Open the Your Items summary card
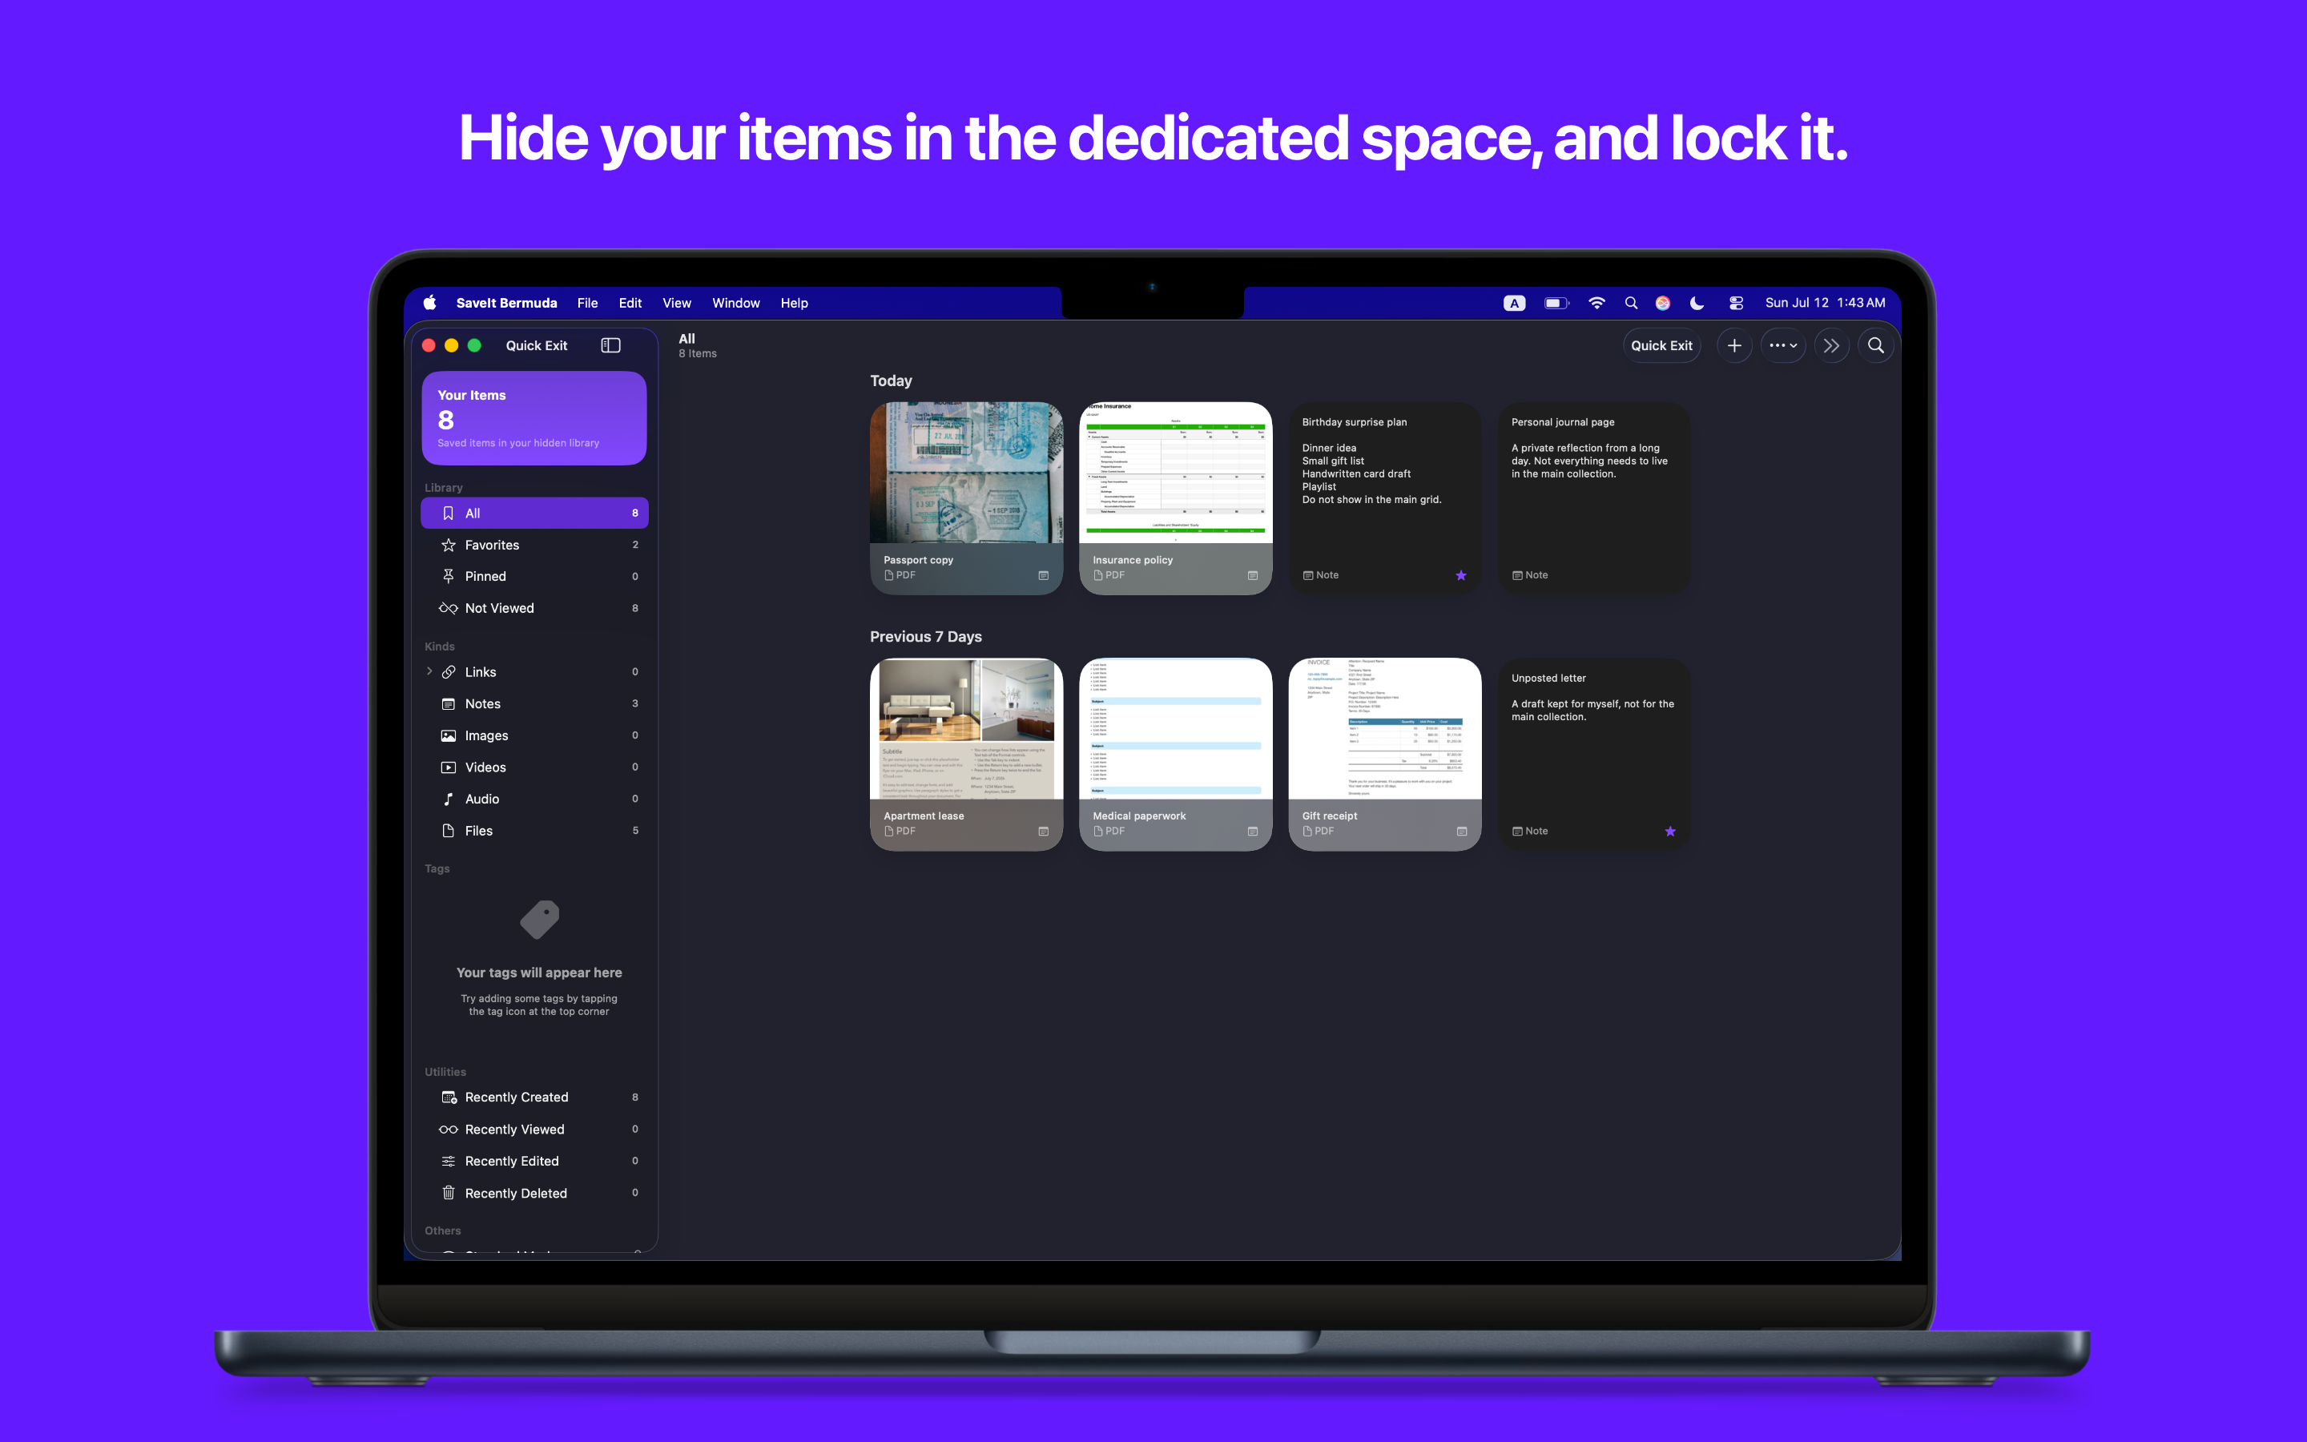Screen dimensions: 2307x1442 tap(533, 417)
